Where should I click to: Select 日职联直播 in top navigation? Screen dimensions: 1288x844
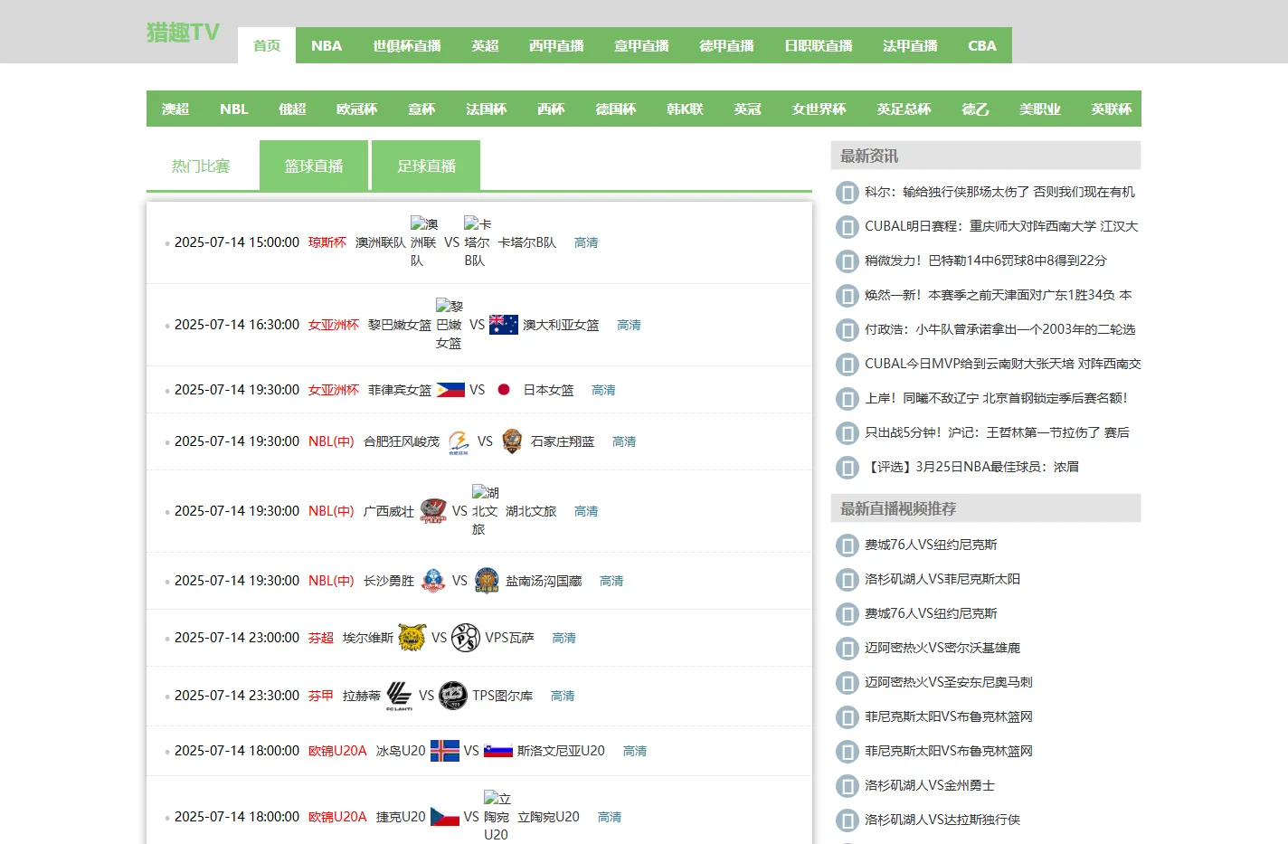(x=819, y=45)
